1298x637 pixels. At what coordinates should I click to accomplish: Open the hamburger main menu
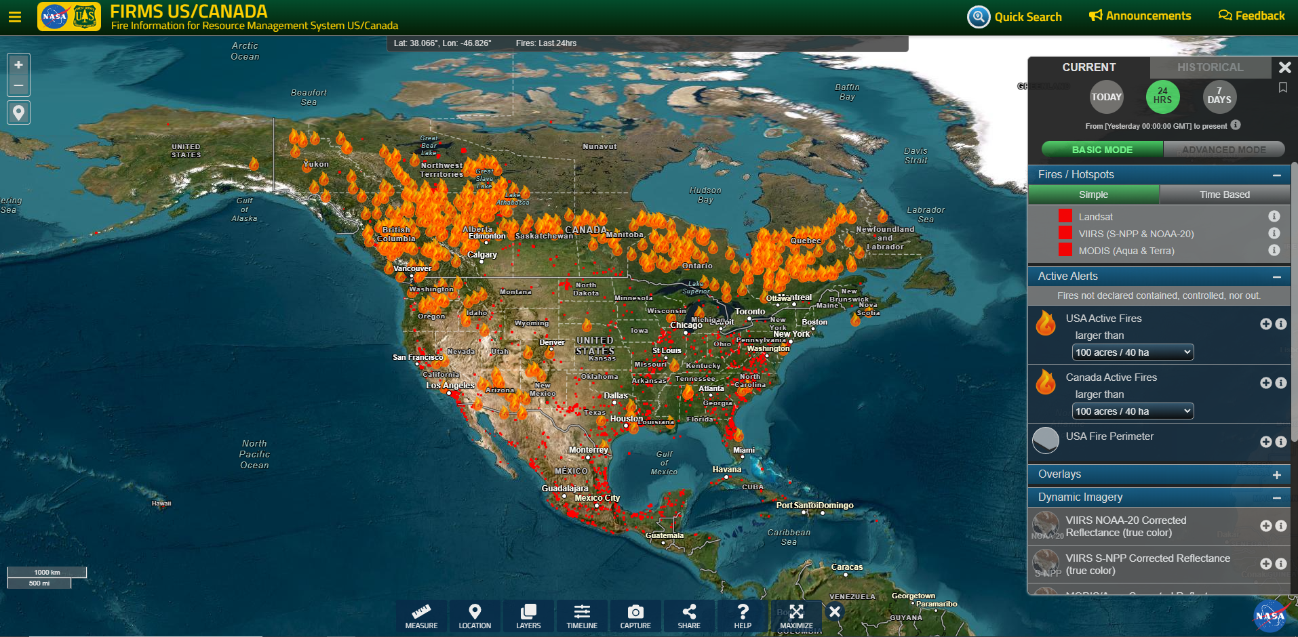coord(15,17)
